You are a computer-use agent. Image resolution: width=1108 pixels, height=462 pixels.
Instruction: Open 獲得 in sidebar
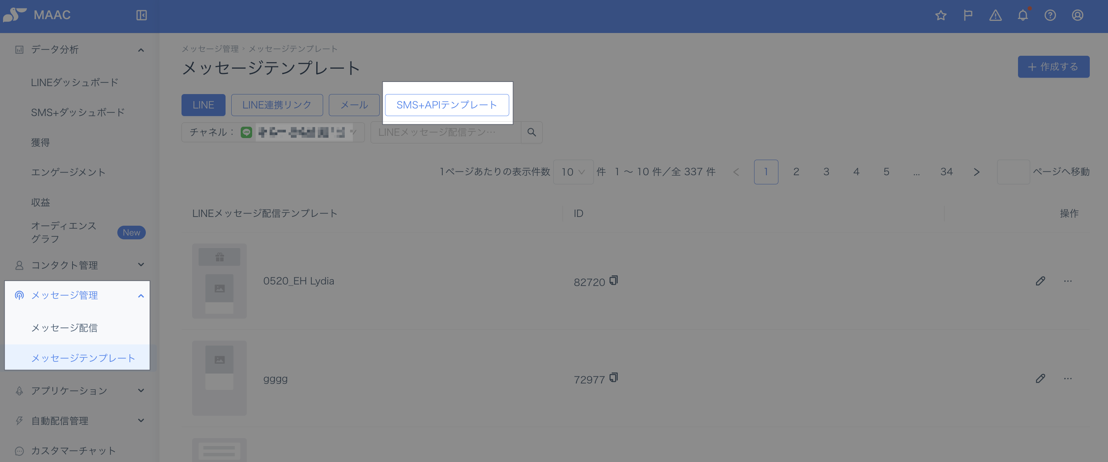[x=40, y=142]
